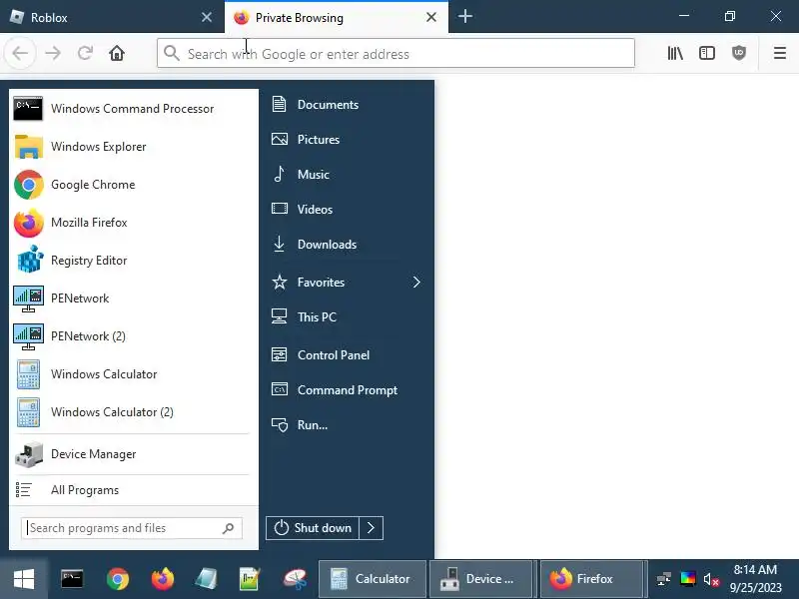Open Downloads folder
Viewport: 799px width, 599px height.
[347, 245]
